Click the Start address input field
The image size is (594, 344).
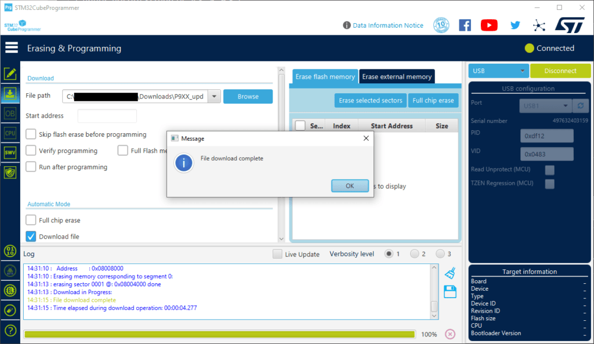pos(107,116)
